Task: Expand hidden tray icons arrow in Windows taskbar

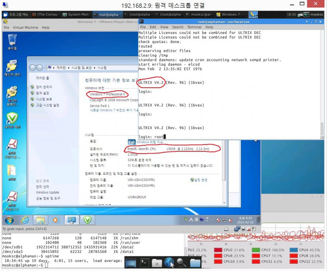Action: pos(212,220)
